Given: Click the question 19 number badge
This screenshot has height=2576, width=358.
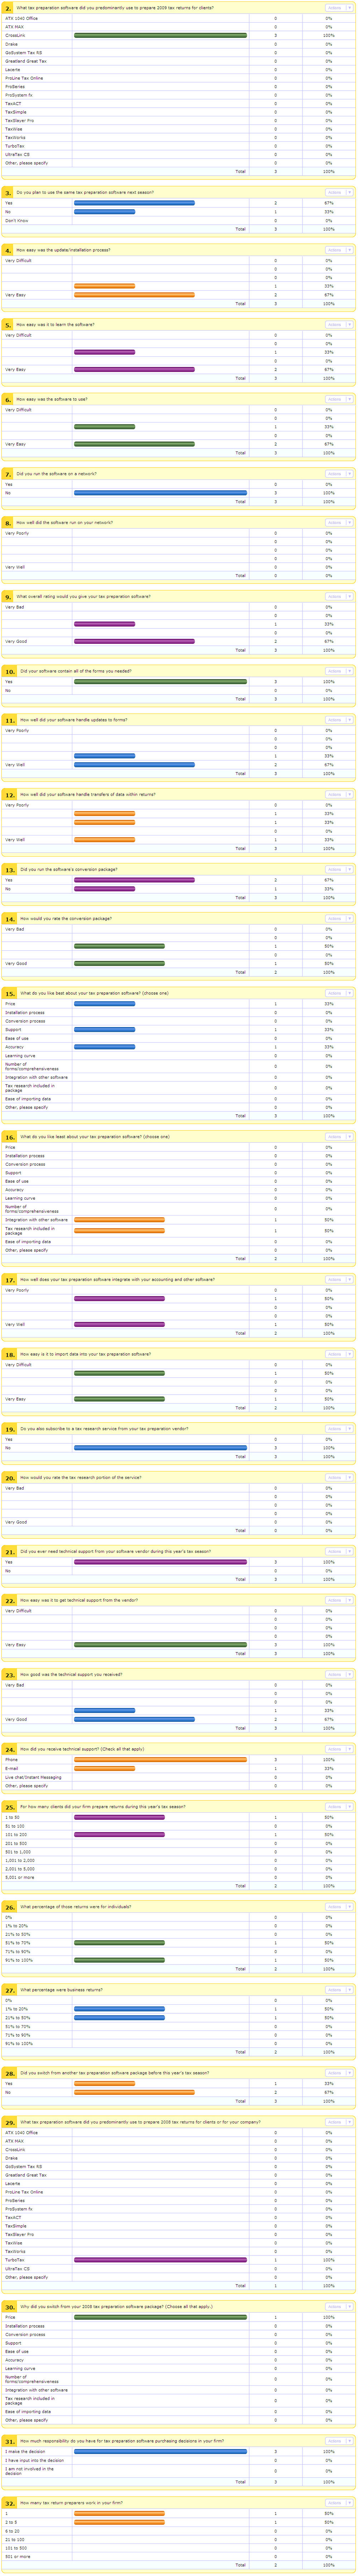Looking at the screenshot, I should click(x=9, y=1429).
